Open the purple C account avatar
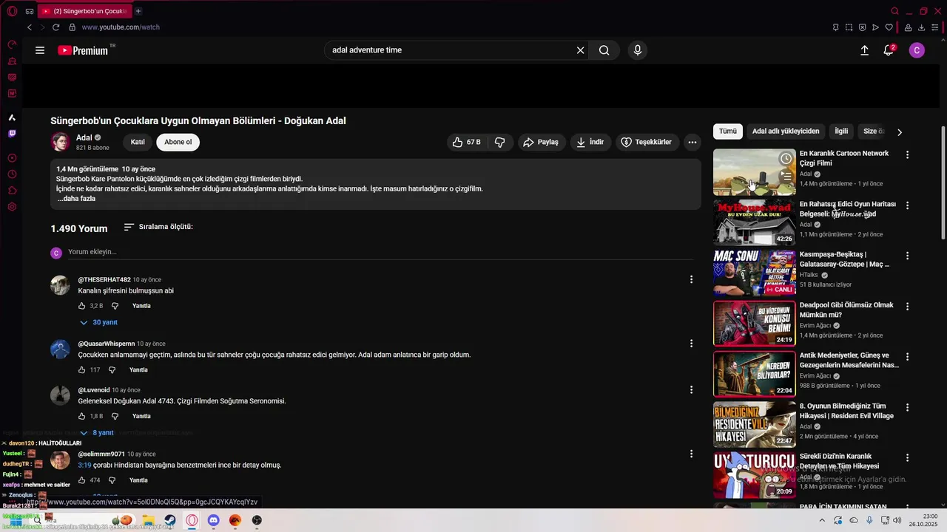 point(917,50)
